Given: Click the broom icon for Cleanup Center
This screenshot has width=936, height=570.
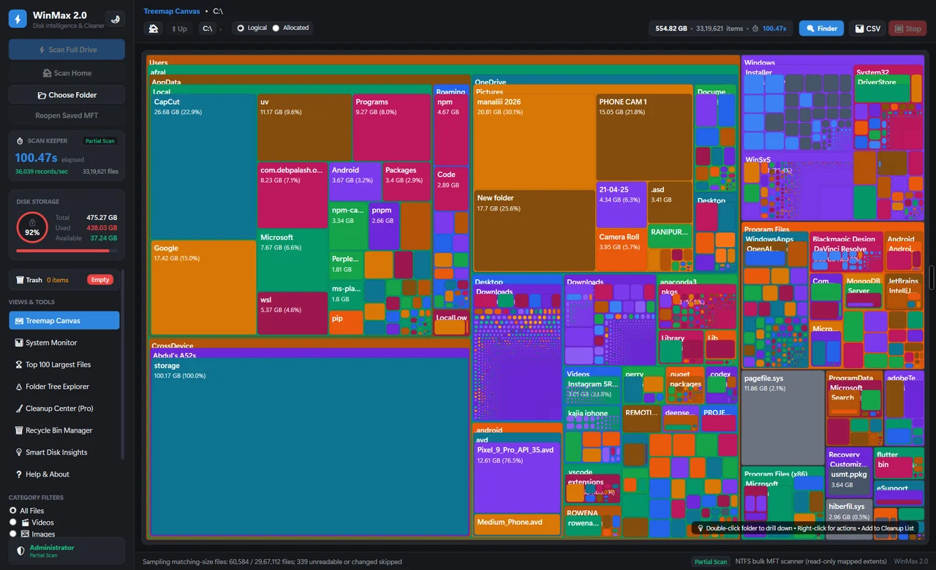Looking at the screenshot, I should pyautogui.click(x=20, y=408).
